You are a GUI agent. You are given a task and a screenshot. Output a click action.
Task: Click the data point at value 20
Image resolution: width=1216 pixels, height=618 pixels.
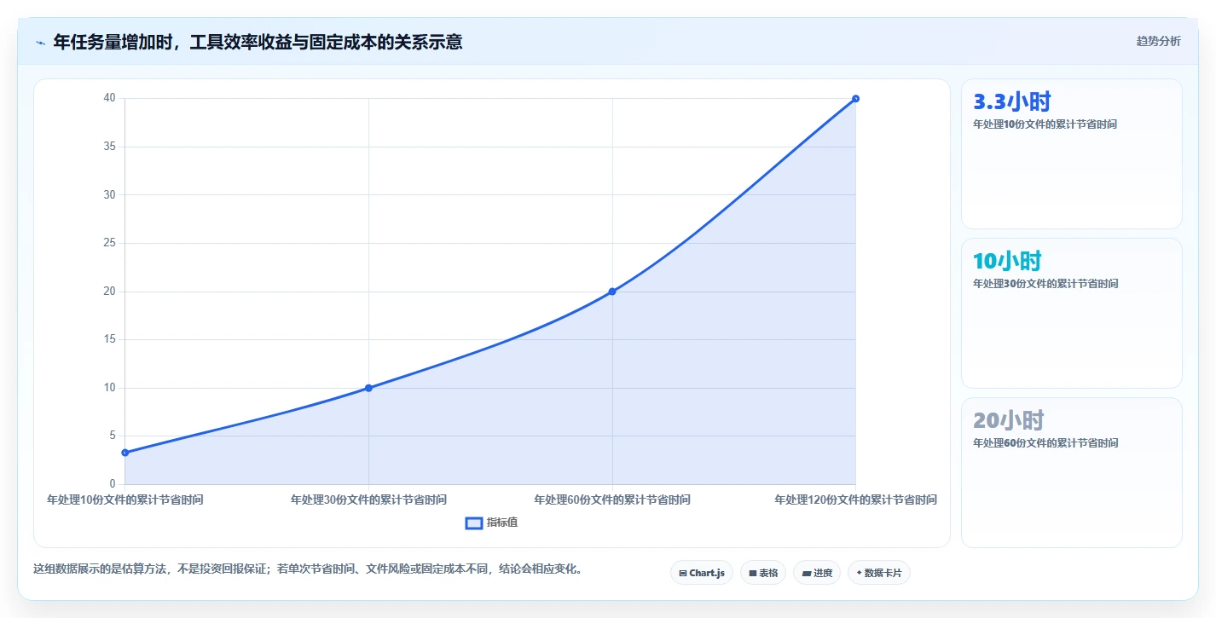coord(612,292)
